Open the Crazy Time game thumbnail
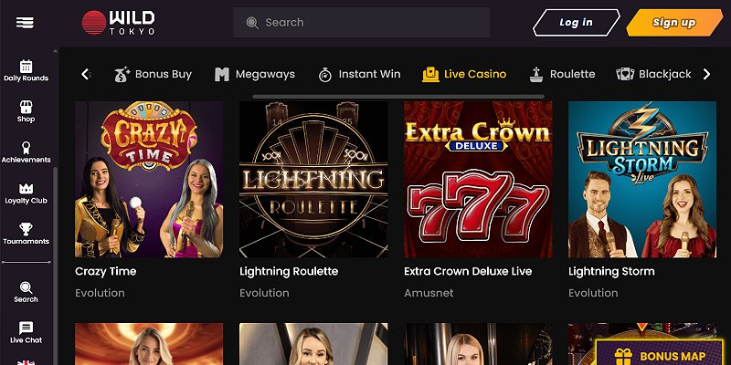The image size is (731, 365). [x=149, y=179]
